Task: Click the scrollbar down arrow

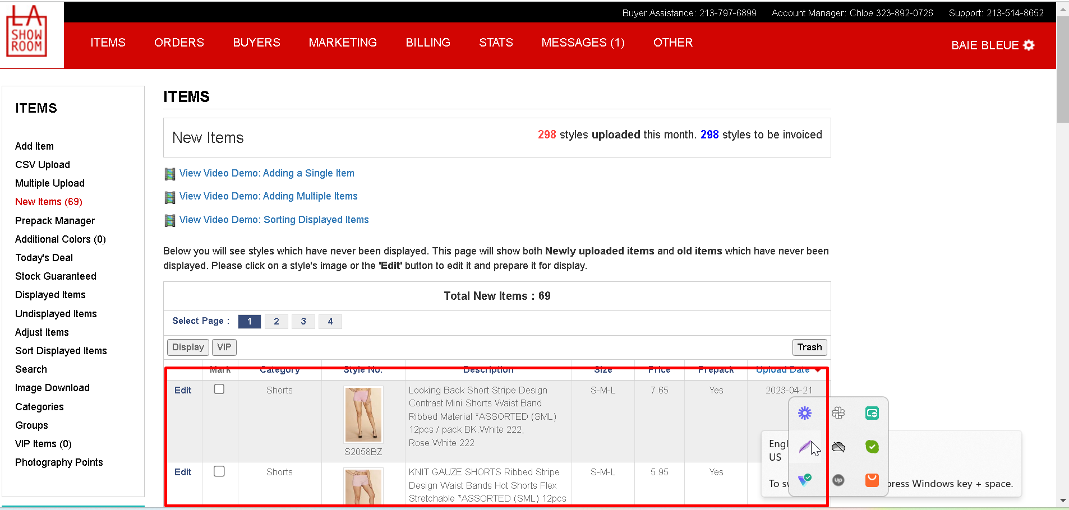Action: (1063, 500)
